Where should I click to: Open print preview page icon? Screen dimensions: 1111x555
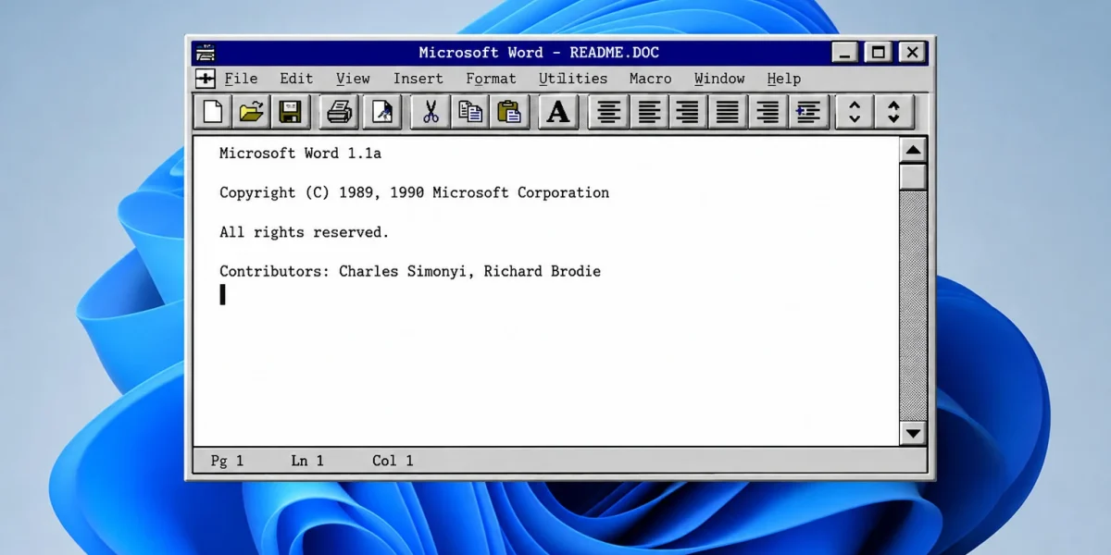tap(381, 112)
